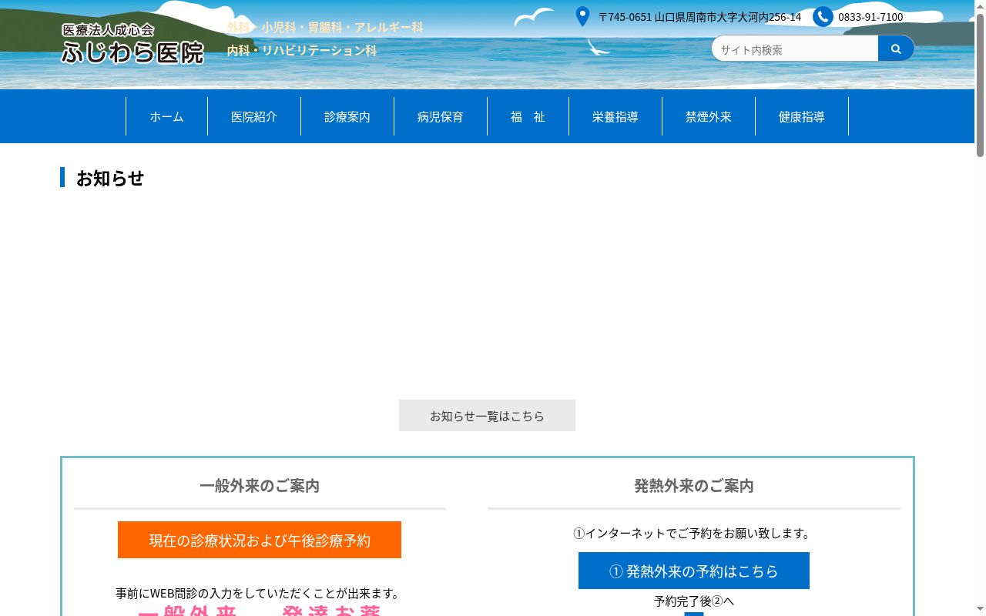Viewport: 986px width, 616px height.
Task: Click the 一般外来のご案内 heading
Action: pyautogui.click(x=260, y=486)
